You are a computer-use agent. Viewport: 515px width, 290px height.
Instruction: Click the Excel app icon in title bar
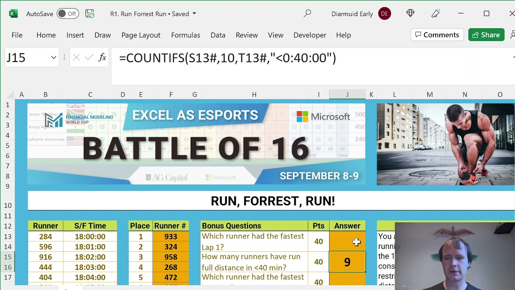click(x=13, y=14)
